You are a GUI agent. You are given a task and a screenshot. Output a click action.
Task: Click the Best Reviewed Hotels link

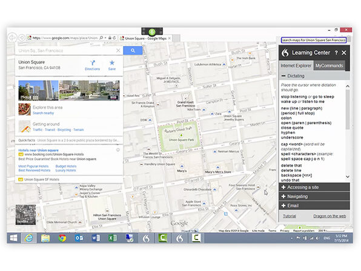point(35,170)
